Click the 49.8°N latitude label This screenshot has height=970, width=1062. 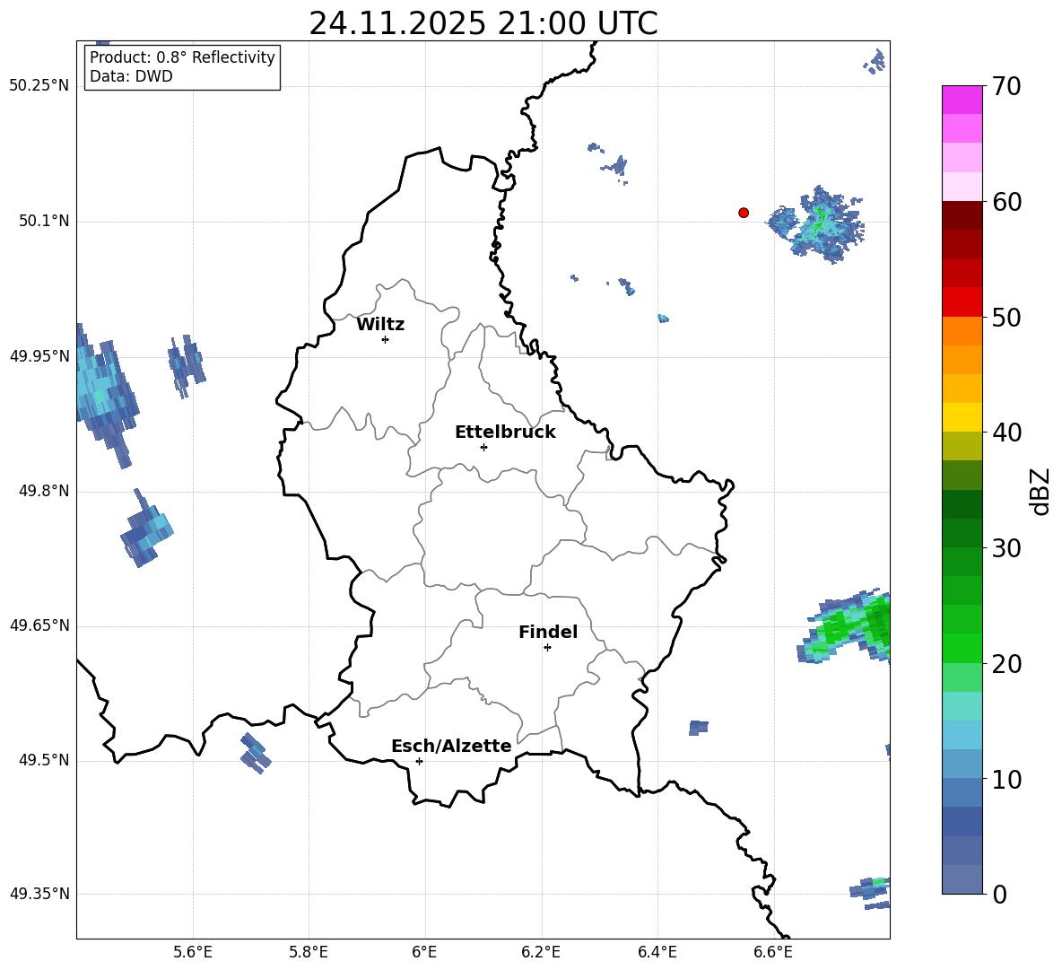(x=44, y=491)
